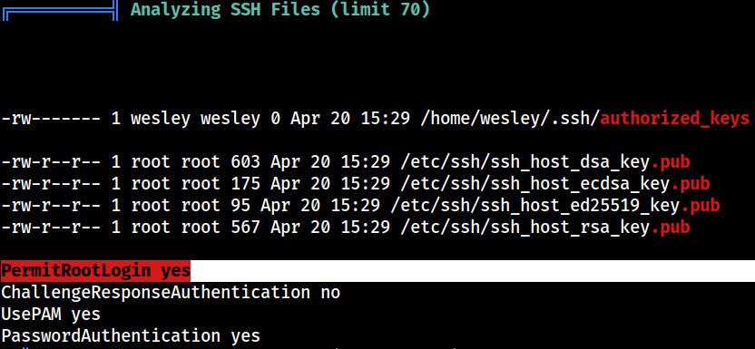Screen dimensions: 755x349
Task: Click the "(limit 70)" text in heading
Action: pyautogui.click(x=380, y=10)
